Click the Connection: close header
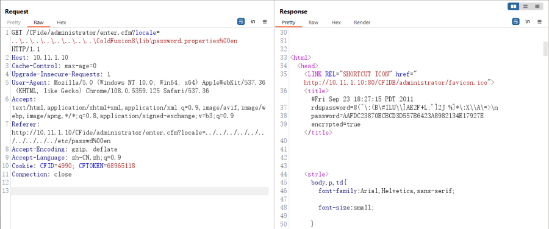 [41, 174]
